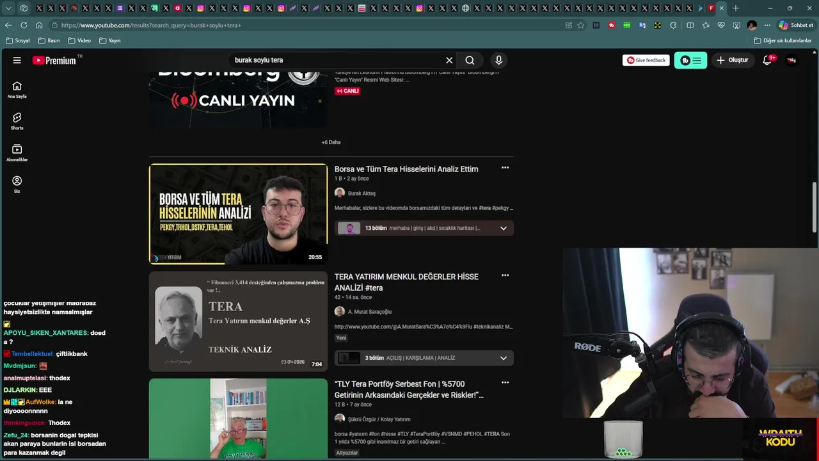This screenshot has height=461, width=819.
Task: Click the browser back arrow
Action: 8,25
